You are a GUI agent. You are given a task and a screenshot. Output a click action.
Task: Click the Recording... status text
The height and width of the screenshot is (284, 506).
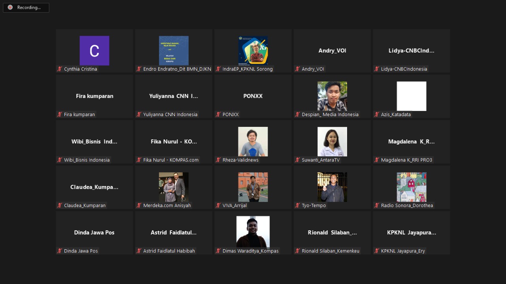29,8
